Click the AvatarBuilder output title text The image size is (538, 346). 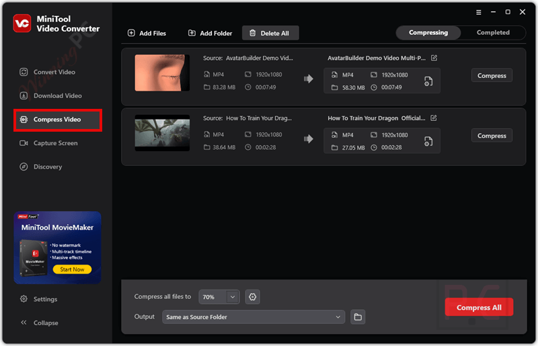coord(377,58)
